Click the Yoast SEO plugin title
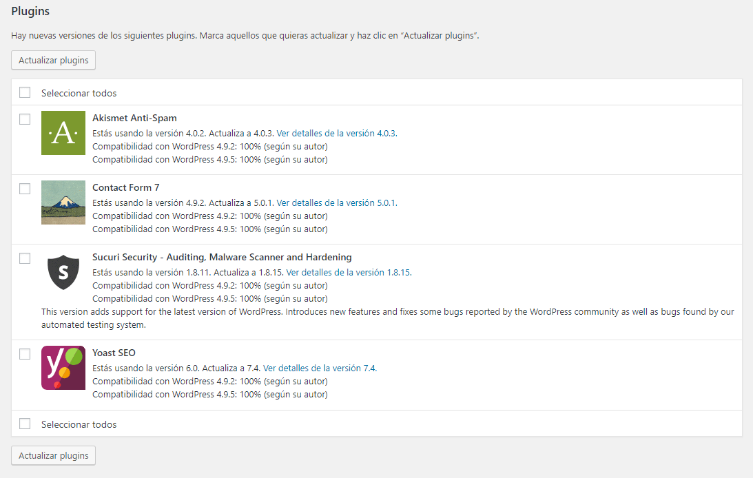The height and width of the screenshot is (478, 753). [114, 352]
